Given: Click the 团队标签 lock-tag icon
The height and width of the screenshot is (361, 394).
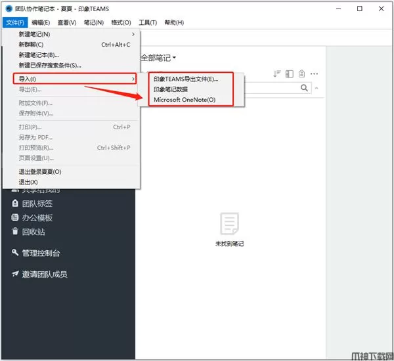Looking at the screenshot, I should pos(15,203).
